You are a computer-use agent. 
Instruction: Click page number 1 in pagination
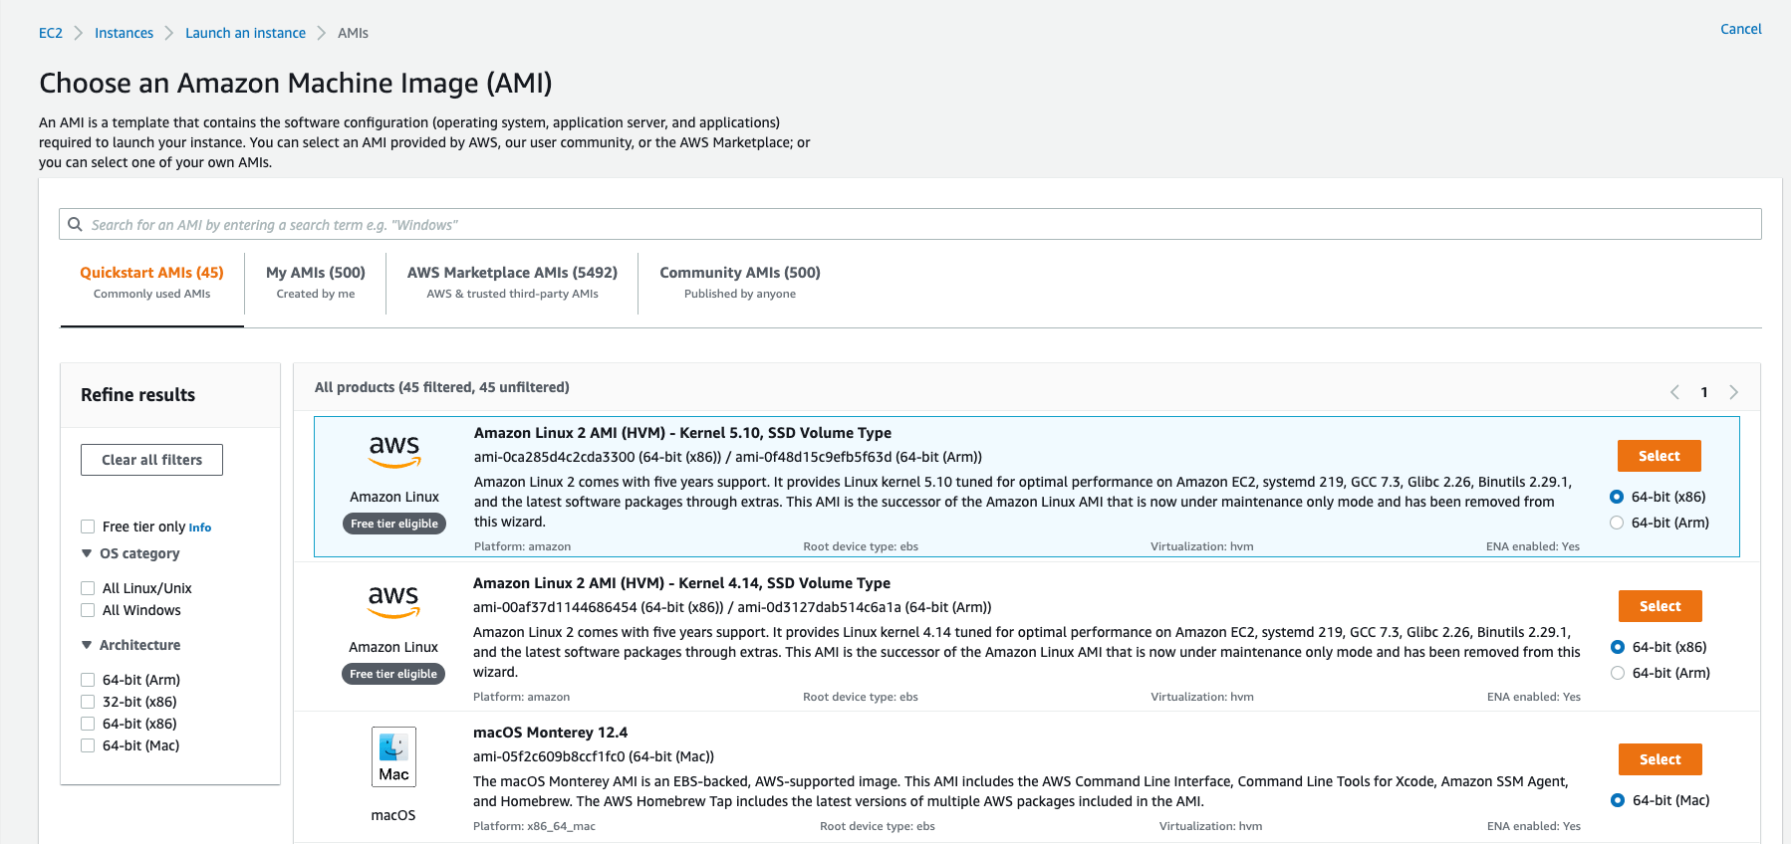pos(1704,392)
